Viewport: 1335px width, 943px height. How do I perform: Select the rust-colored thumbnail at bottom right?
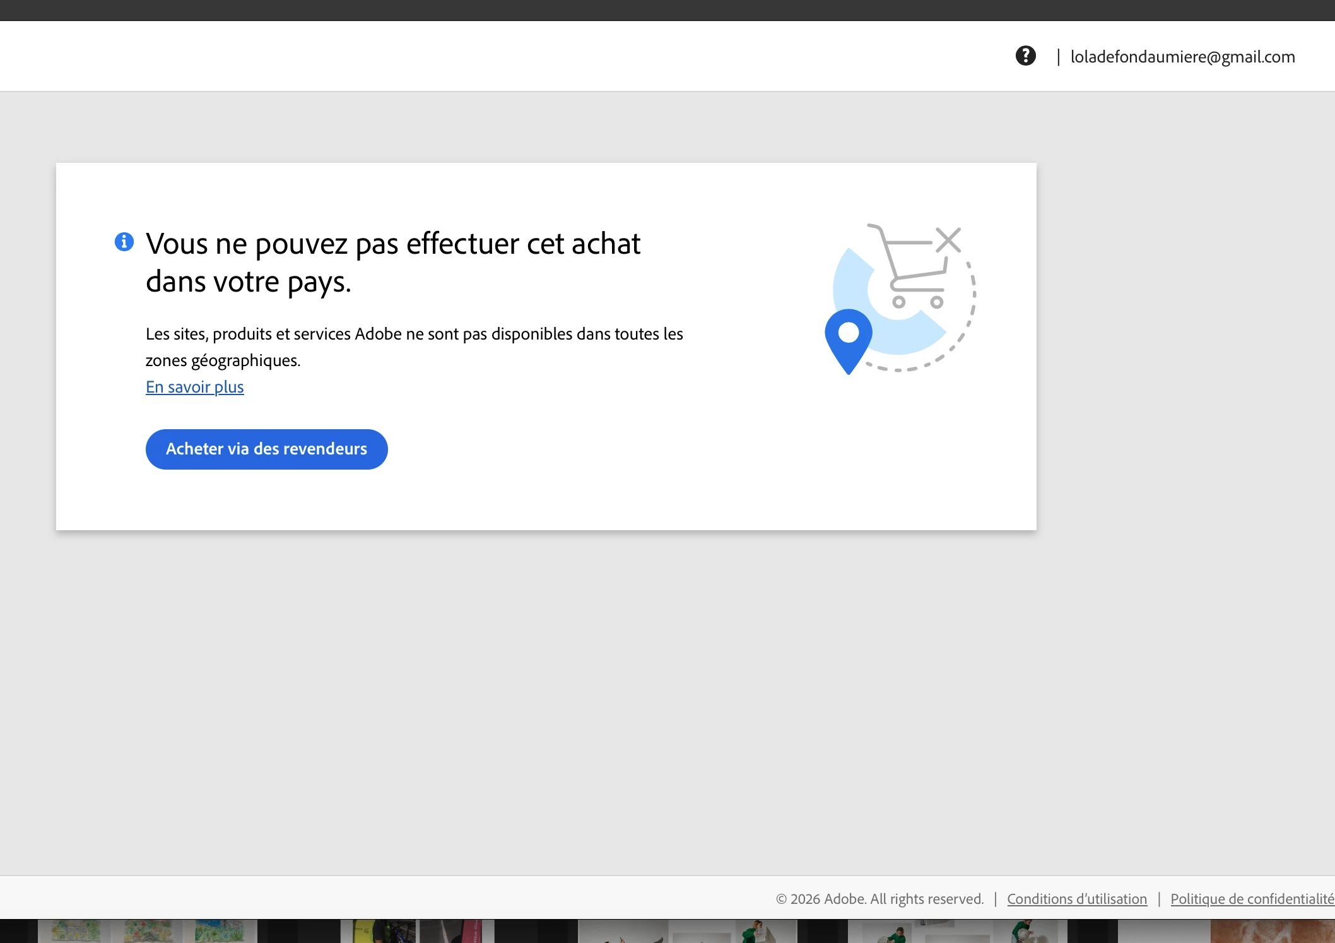tap(1272, 932)
